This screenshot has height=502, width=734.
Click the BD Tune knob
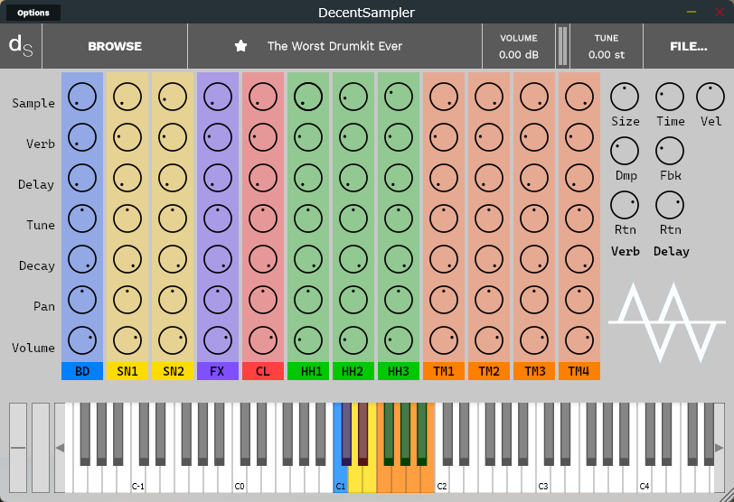pos(82,218)
